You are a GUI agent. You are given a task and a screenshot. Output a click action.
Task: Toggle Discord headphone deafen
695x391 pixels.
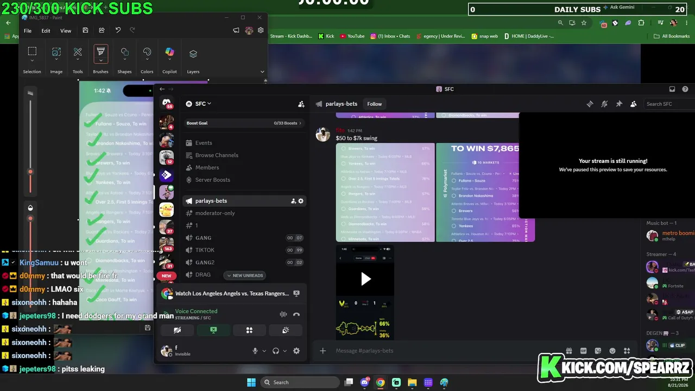pos(275,351)
